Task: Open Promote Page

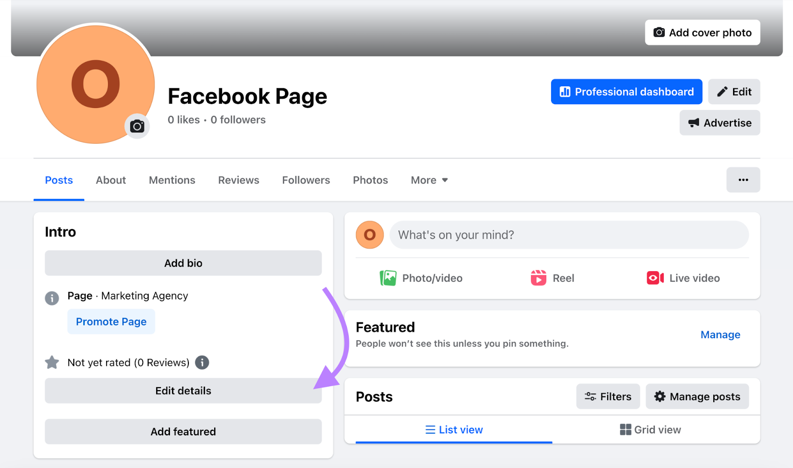Action: 111,321
